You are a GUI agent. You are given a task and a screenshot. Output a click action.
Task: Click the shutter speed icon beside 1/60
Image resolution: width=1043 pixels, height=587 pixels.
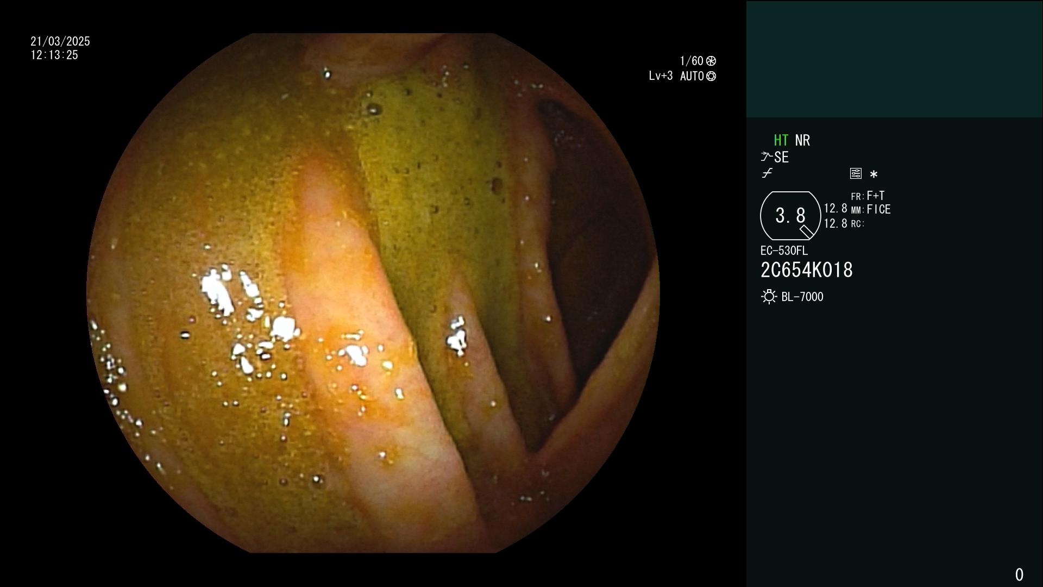pyautogui.click(x=711, y=61)
